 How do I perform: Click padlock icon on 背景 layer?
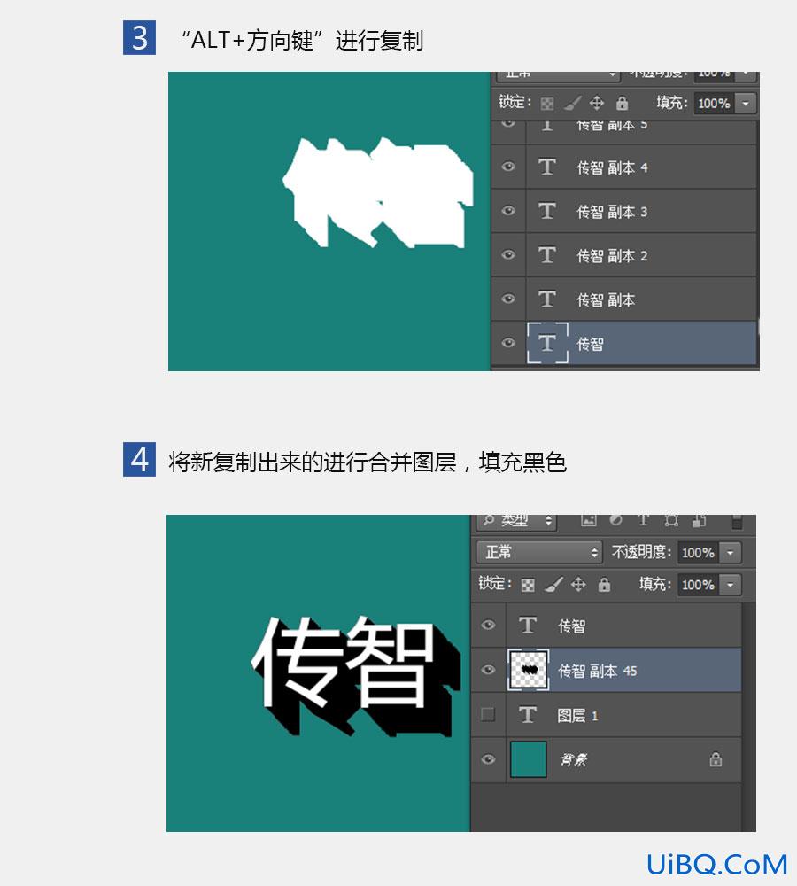716,759
